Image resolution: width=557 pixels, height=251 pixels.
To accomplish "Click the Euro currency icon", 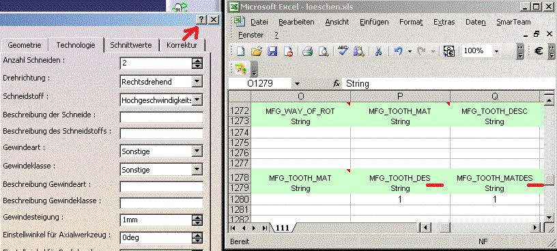I will click(539, 51).
